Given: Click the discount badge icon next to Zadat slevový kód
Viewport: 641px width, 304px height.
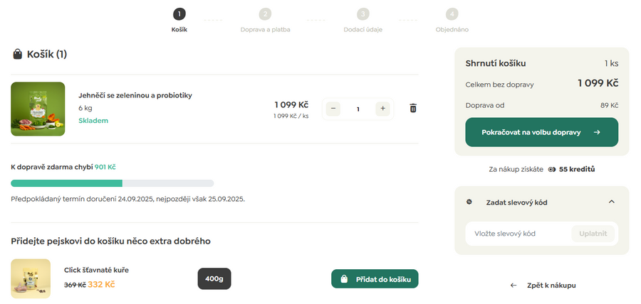Looking at the screenshot, I should pyautogui.click(x=469, y=202).
